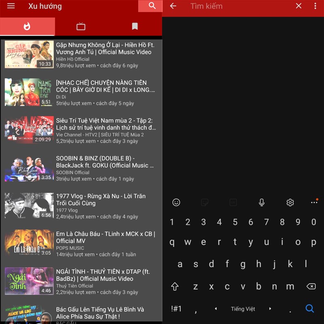324x324 pixels.
Task: Go back using the arrow in search bar
Action: [173, 6]
